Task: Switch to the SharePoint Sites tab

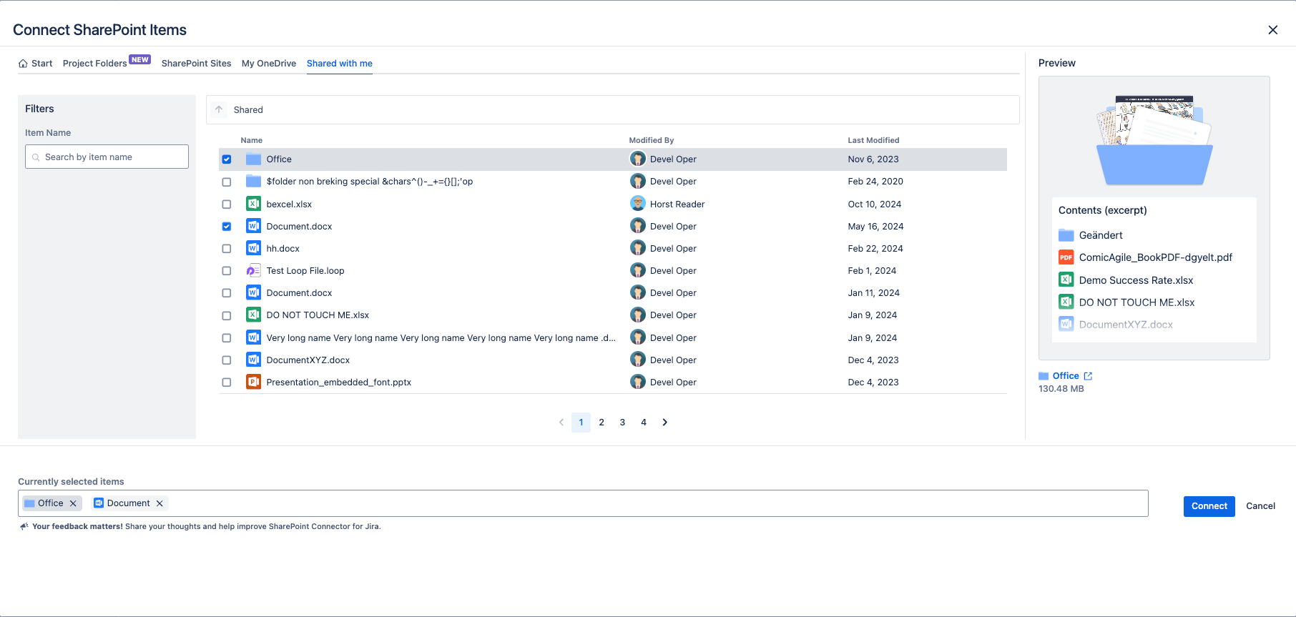Action: (x=196, y=64)
